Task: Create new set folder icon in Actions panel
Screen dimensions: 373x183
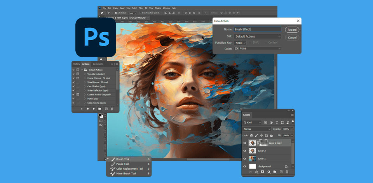Action: pyautogui.click(x=100, y=109)
